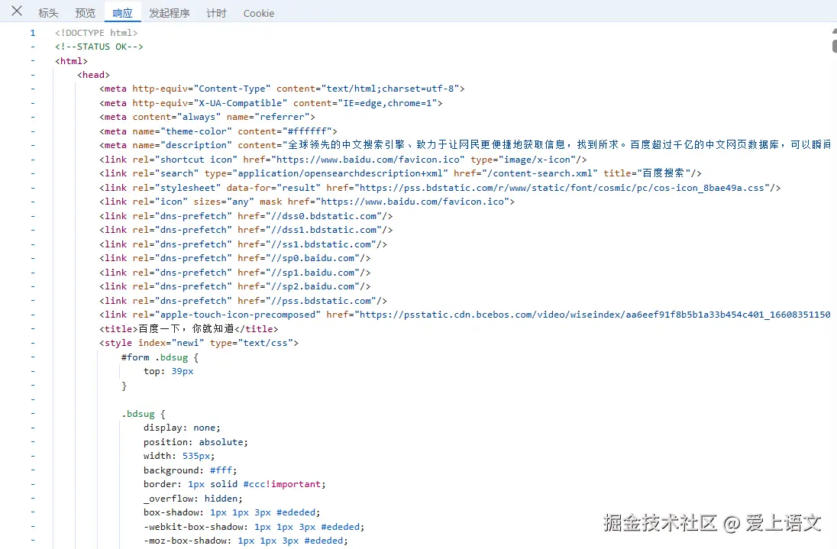Click the -webkit-box-shadow declaration line

(x=254, y=527)
